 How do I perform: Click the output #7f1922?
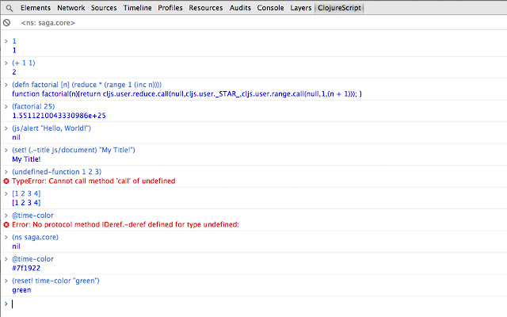(26, 268)
